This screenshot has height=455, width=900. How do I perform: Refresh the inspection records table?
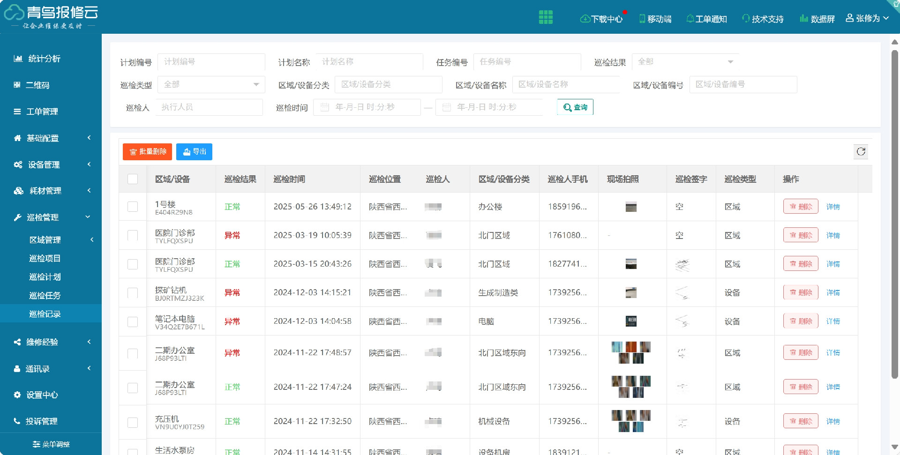point(861,151)
